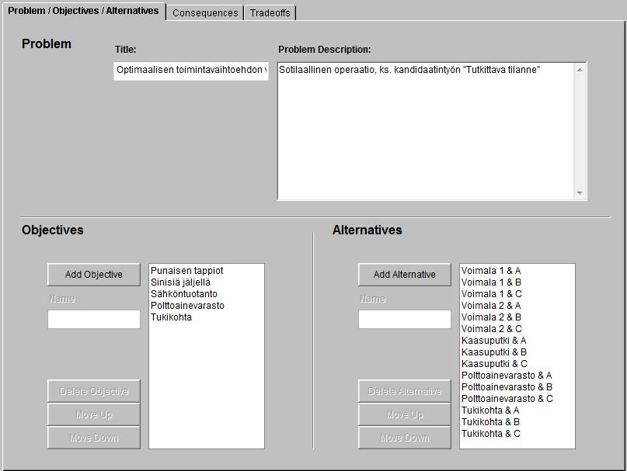Switch to the Consequences tab

pos(205,12)
